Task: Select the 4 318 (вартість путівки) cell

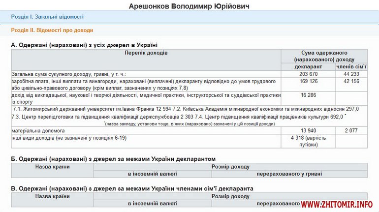Action: pos(308,141)
